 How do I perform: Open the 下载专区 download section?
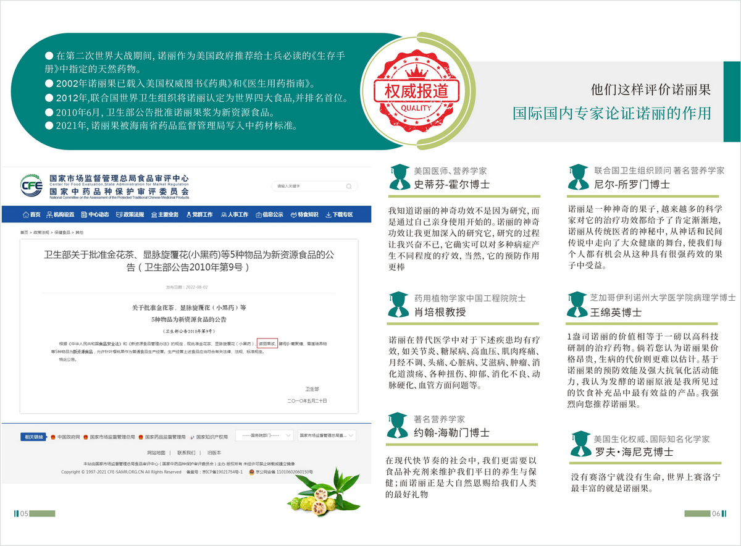(x=339, y=215)
